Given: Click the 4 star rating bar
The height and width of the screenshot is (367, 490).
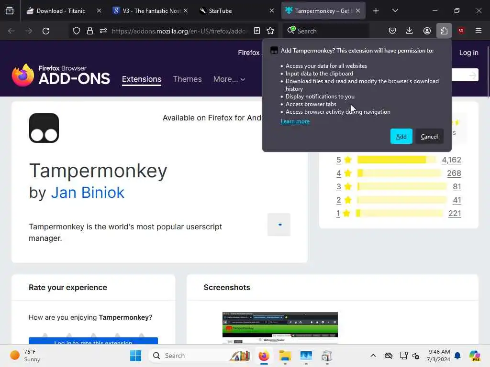Looking at the screenshot, I should point(399,173).
